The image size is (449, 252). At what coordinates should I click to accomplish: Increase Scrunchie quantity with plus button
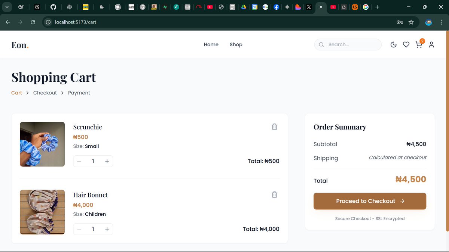tap(107, 161)
